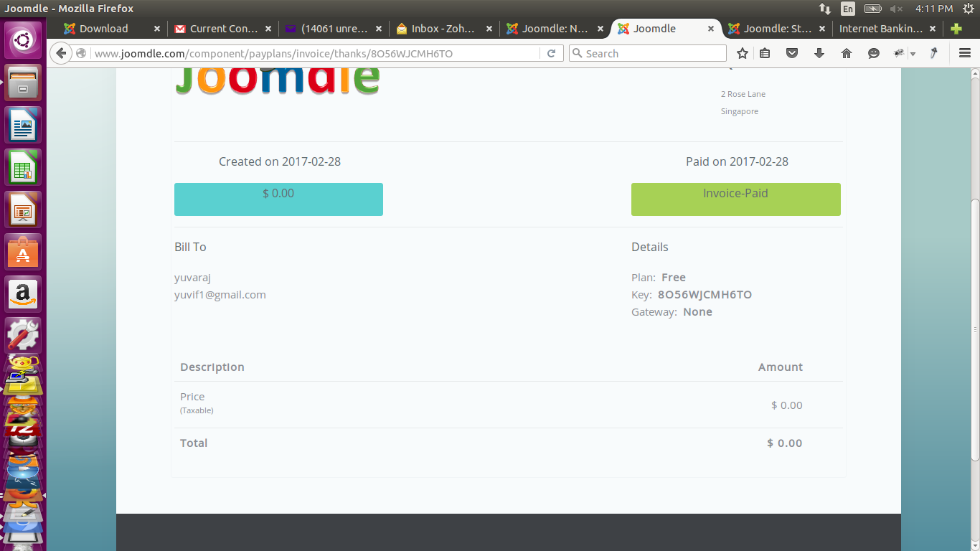The width and height of the screenshot is (980, 551).
Task: Click the teal $ 0.00 amount box
Action: pos(278,199)
